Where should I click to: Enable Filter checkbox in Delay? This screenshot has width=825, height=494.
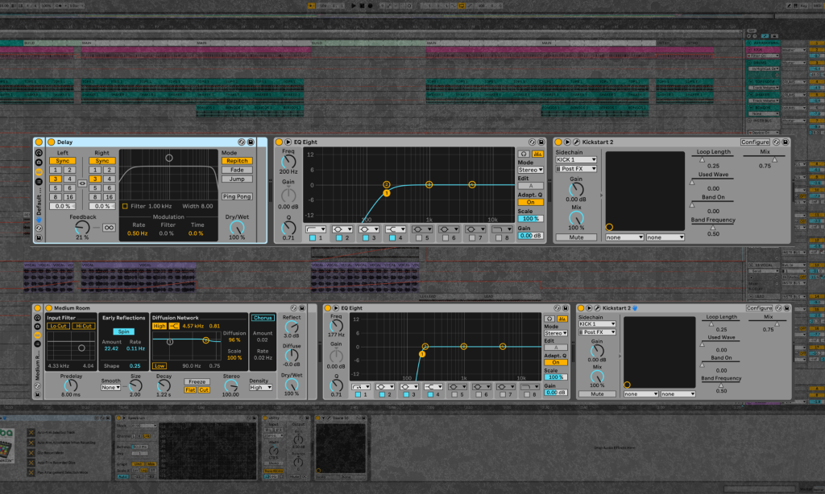coord(125,206)
